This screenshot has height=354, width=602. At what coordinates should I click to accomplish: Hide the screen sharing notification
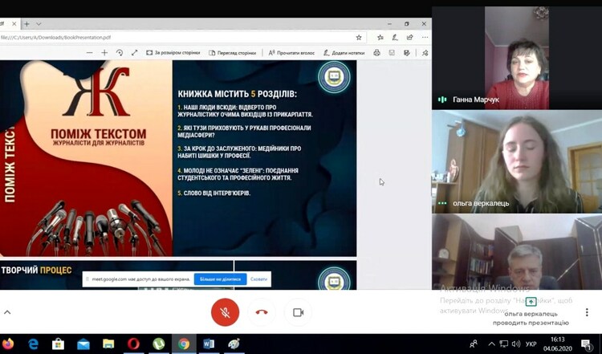[x=258, y=279]
